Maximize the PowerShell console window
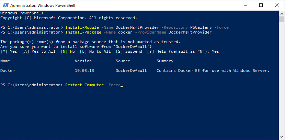This screenshot has height=140, width=285. [261, 5]
